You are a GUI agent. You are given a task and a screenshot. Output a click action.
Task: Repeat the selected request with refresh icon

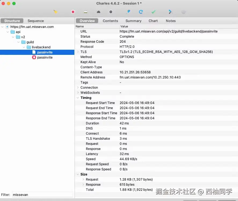click(x=141, y=12)
